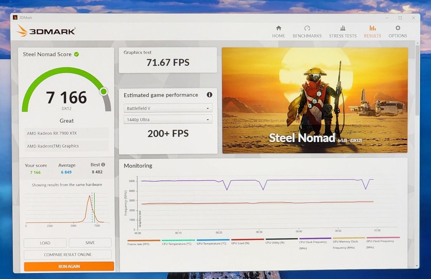Click the Best score 8 482

(x=97, y=172)
